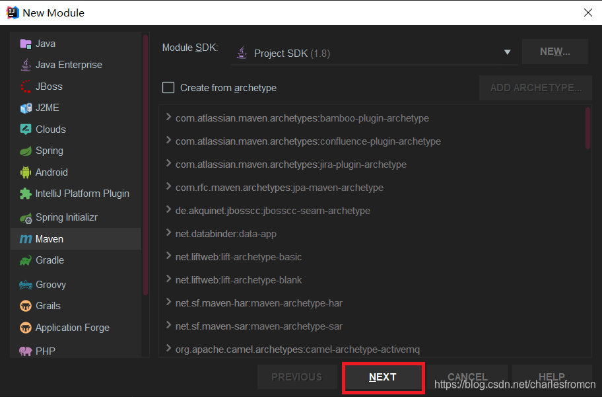Click the Java cup icon in SDK field
Image resolution: width=602 pixels, height=397 pixels.
tap(242, 53)
